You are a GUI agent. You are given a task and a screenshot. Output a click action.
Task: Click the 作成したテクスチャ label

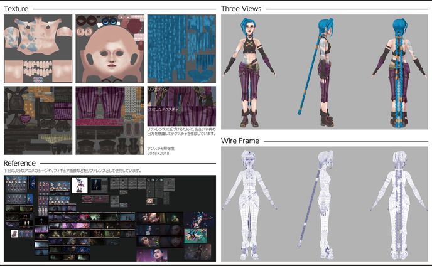[x=163, y=109]
